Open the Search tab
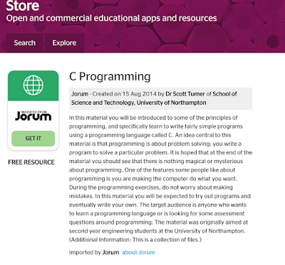285x265 pixels. (25, 43)
